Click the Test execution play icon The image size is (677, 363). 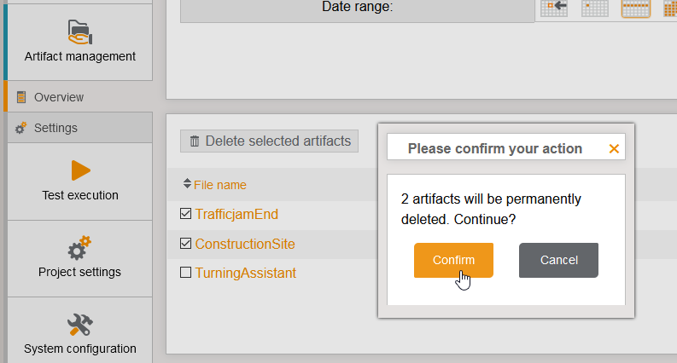pos(80,170)
